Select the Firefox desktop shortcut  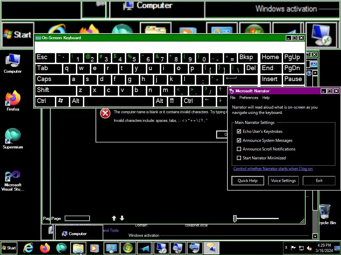[13, 101]
